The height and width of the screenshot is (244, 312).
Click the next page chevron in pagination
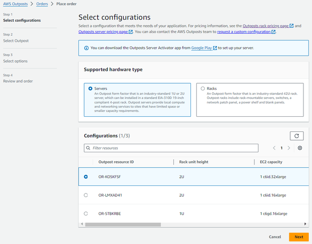(x=289, y=148)
